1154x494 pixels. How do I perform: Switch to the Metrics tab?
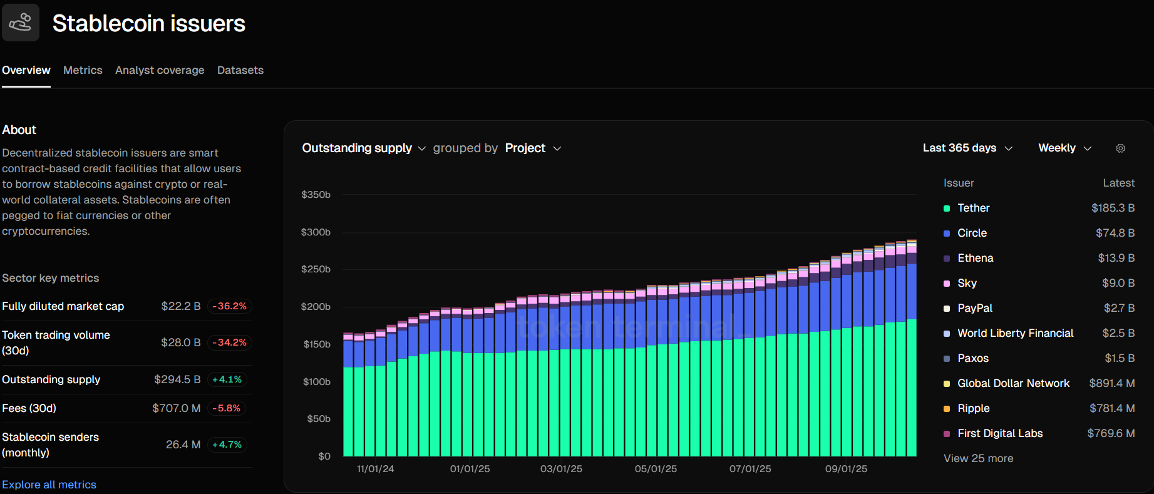pyautogui.click(x=83, y=70)
